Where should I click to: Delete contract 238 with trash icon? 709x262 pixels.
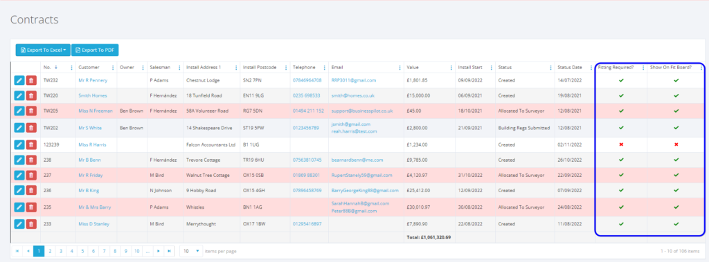tap(31, 160)
